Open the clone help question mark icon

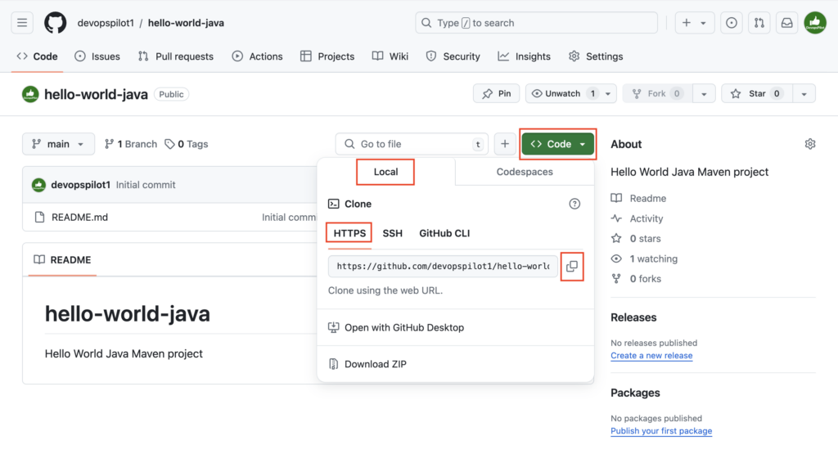[574, 204]
